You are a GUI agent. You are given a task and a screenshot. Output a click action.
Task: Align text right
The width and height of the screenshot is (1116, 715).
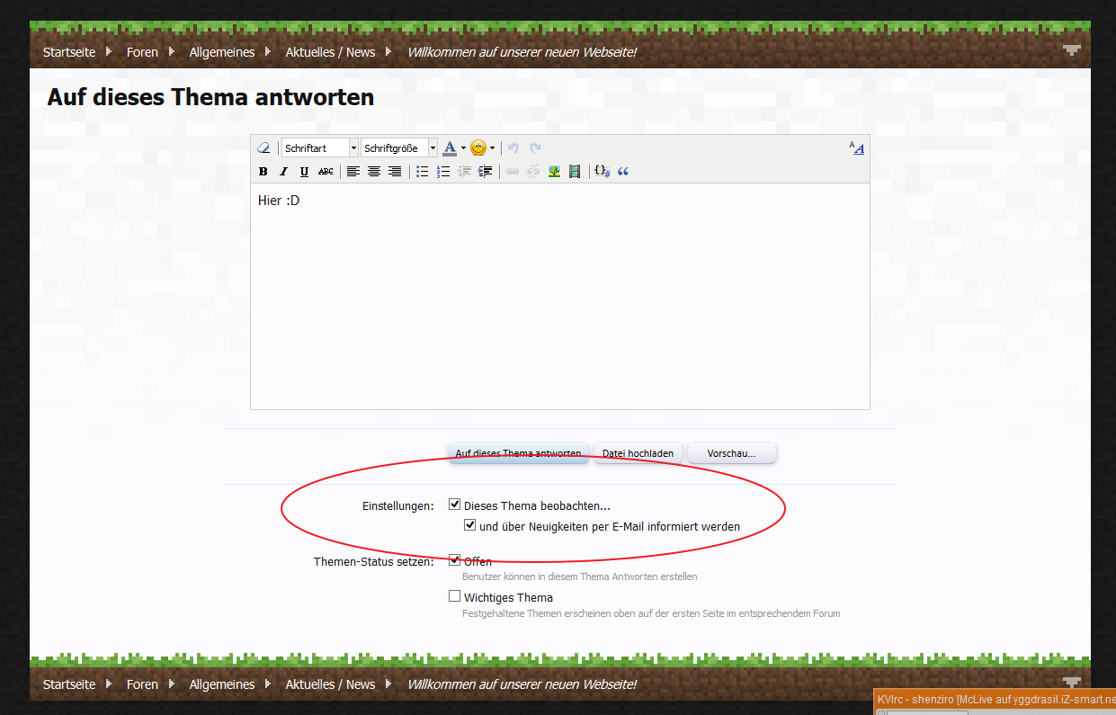click(x=395, y=172)
